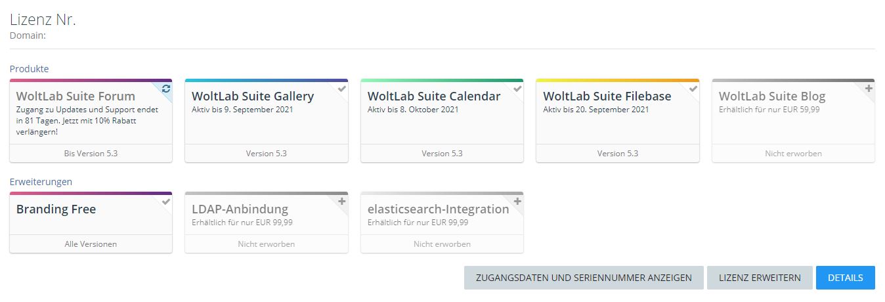The image size is (885, 302).
Task: Open the Details button
Action: tap(845, 278)
